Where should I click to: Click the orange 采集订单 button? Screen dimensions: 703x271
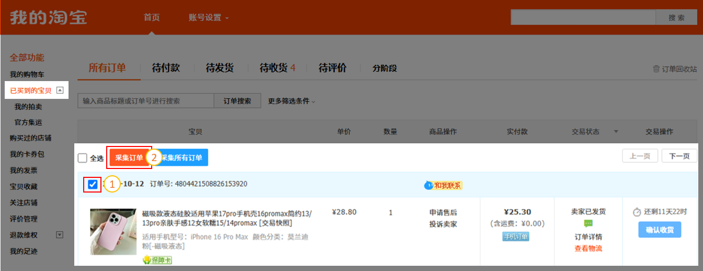129,157
